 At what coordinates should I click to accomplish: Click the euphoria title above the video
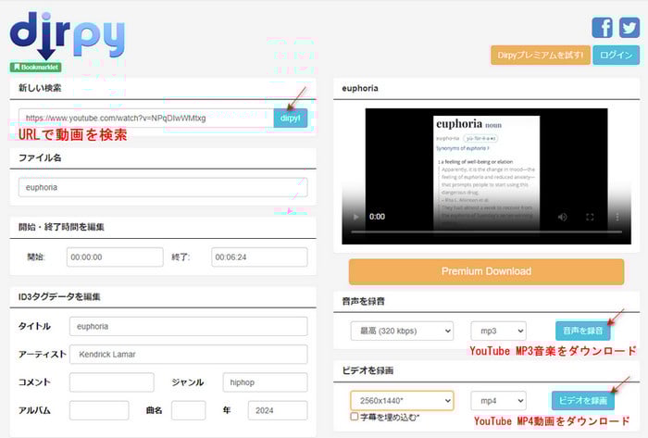click(360, 88)
